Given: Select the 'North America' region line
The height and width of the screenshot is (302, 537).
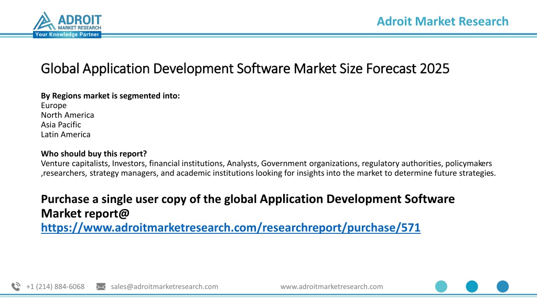Looking at the screenshot, I should coord(68,115).
